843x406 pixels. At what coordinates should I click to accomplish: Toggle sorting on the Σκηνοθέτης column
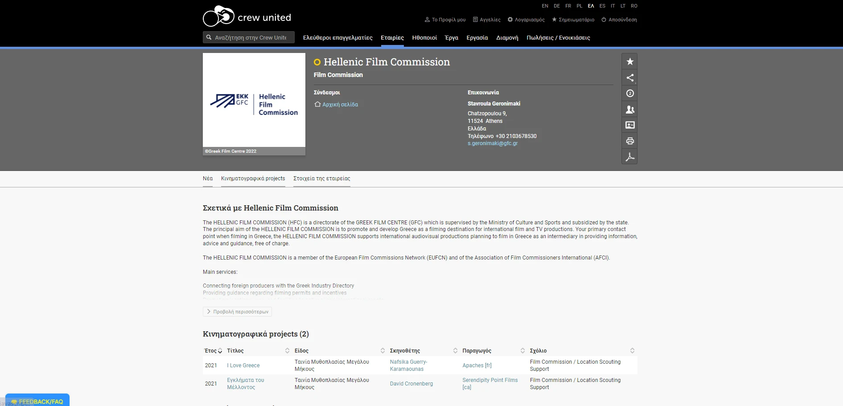[455, 350]
